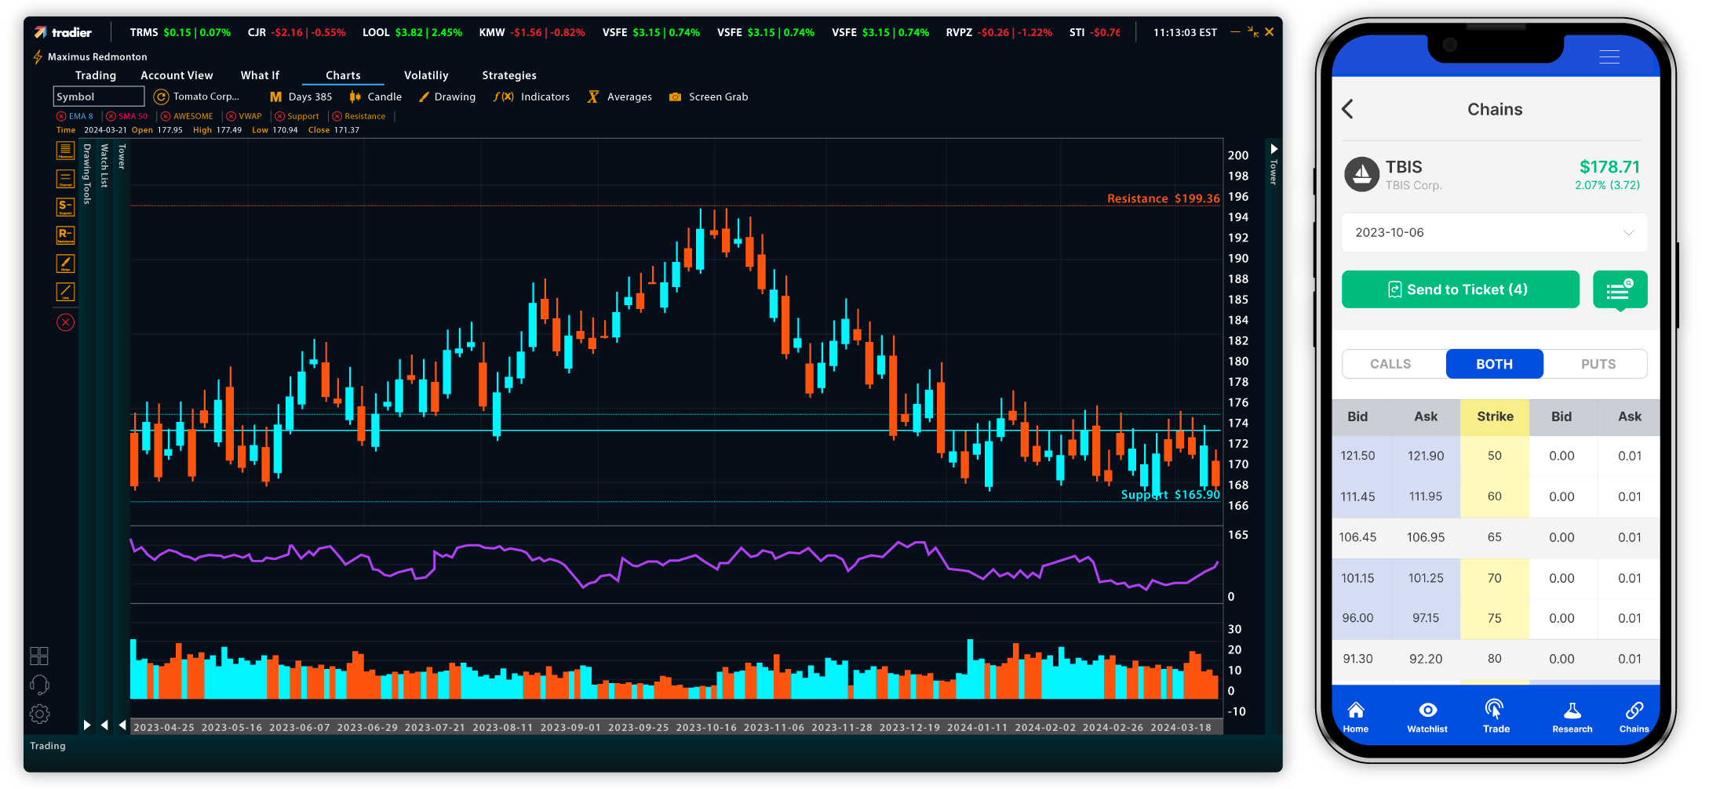The height and width of the screenshot is (789, 1709).
Task: Expand the right Tower panel arrow
Action: pyautogui.click(x=1274, y=149)
